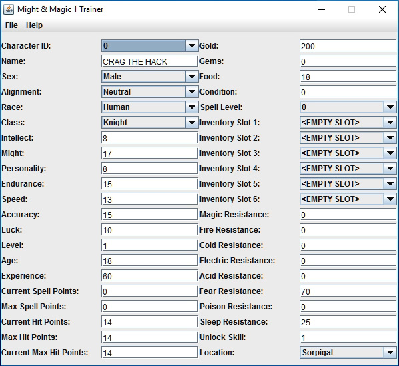Click the Java application icon in title bar
The height and width of the screenshot is (366, 399).
click(x=9, y=9)
